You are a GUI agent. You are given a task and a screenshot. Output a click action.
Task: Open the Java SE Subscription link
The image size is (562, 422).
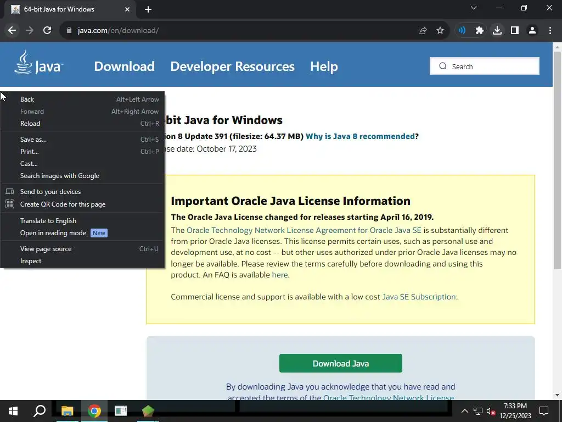(419, 297)
